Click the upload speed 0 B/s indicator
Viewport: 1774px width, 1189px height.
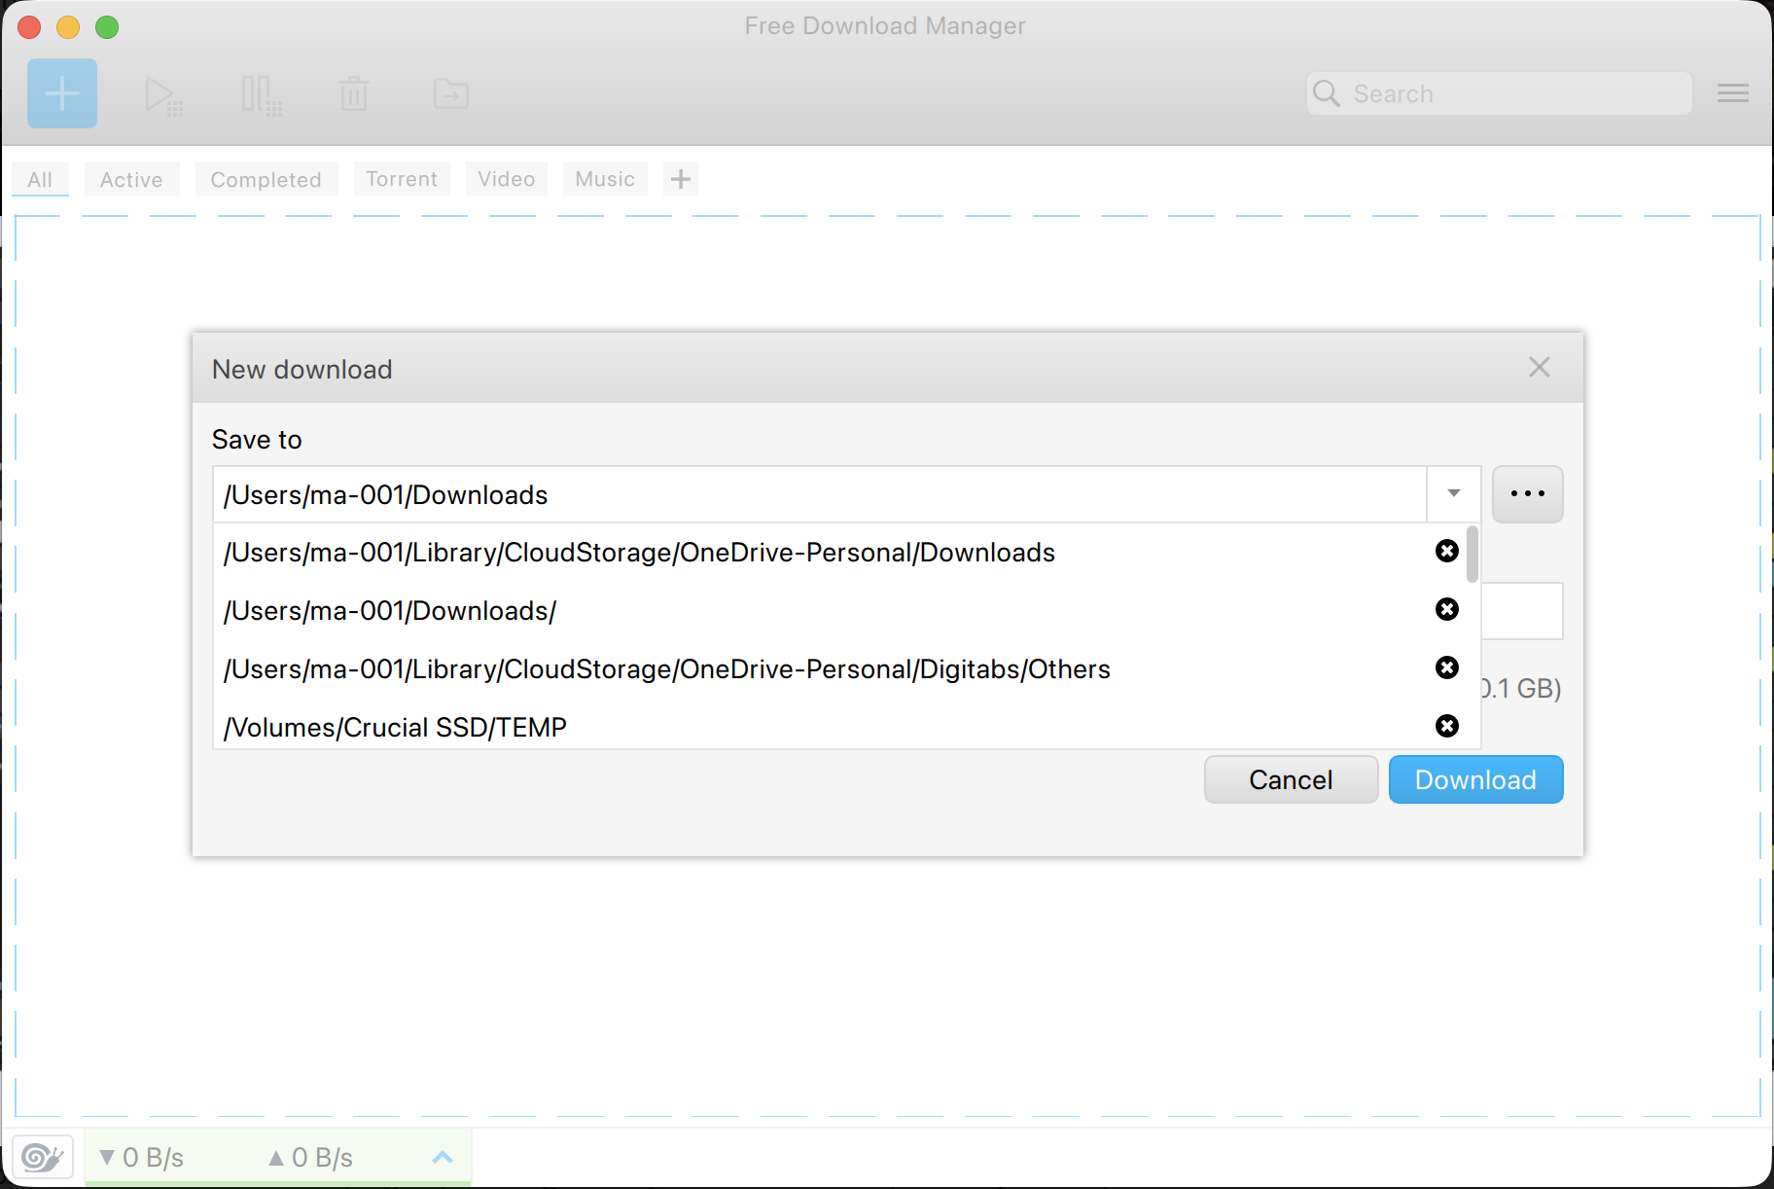[x=310, y=1157]
